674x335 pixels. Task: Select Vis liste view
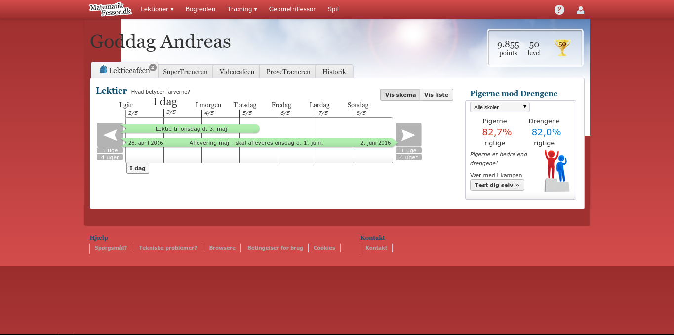coord(436,95)
